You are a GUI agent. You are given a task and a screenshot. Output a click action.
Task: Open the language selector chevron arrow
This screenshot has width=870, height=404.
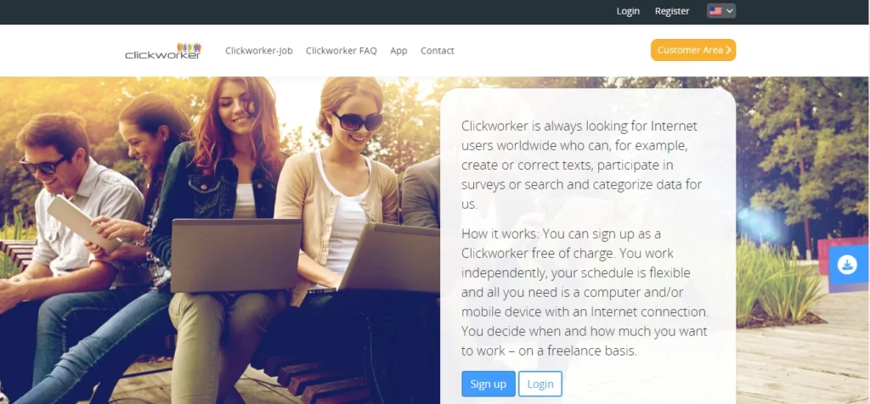pos(729,11)
